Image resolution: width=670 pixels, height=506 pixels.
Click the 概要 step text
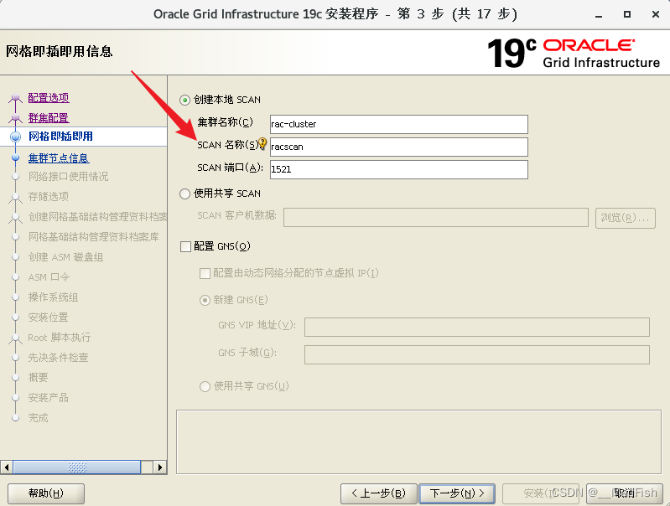(38, 378)
